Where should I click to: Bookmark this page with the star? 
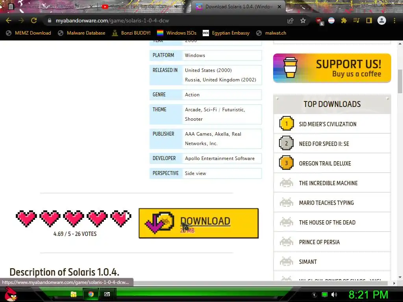pyautogui.click(x=303, y=20)
